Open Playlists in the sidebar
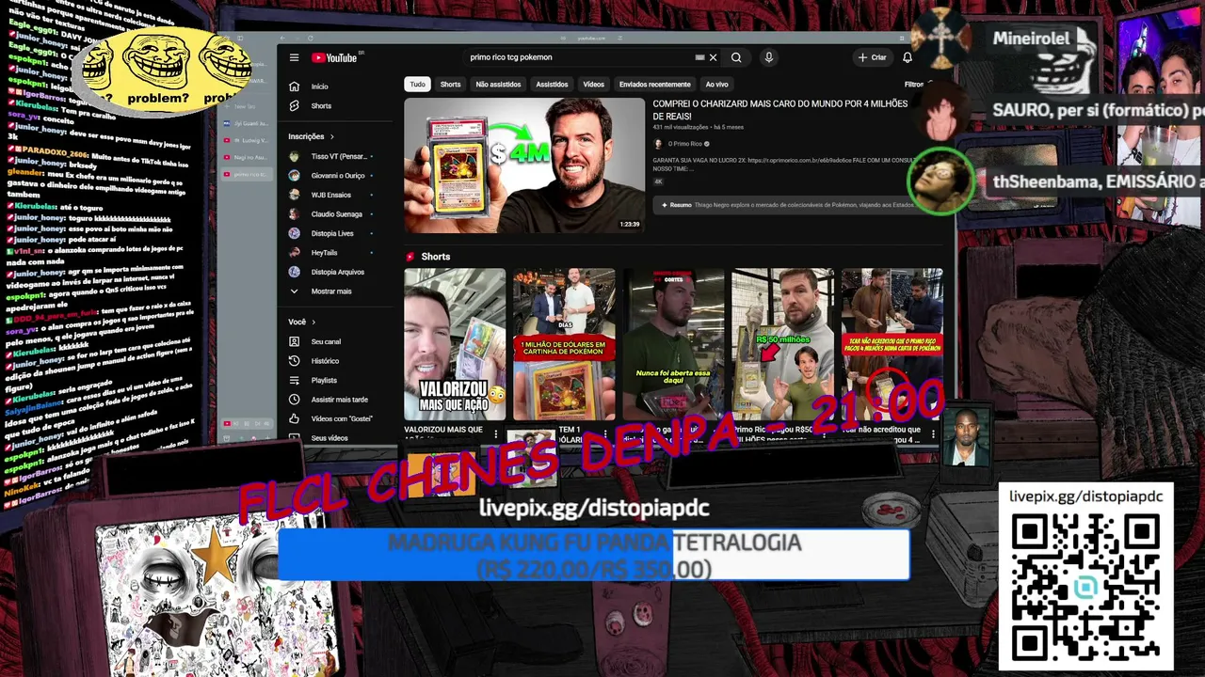This screenshot has height=677, width=1205. [334, 380]
